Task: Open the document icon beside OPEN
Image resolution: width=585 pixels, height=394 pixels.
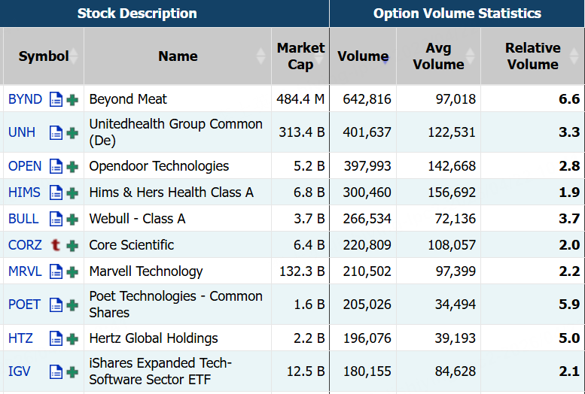Action: (x=56, y=166)
